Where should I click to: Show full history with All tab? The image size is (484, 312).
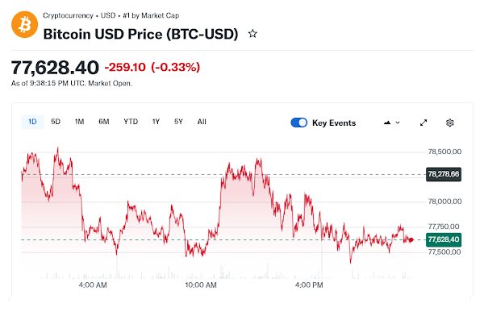coord(202,122)
